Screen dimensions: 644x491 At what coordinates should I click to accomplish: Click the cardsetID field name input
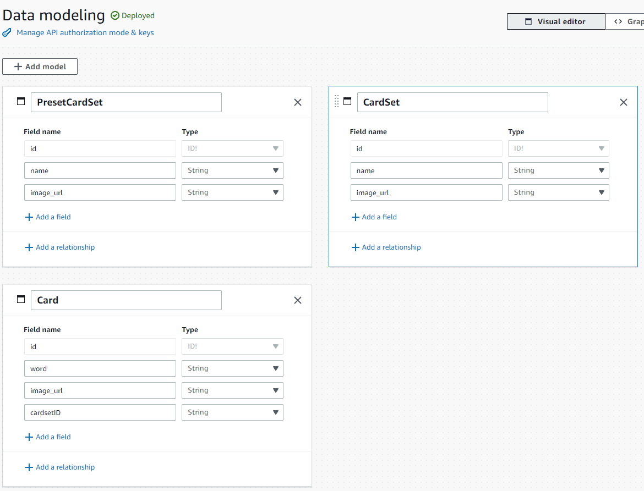tap(100, 412)
